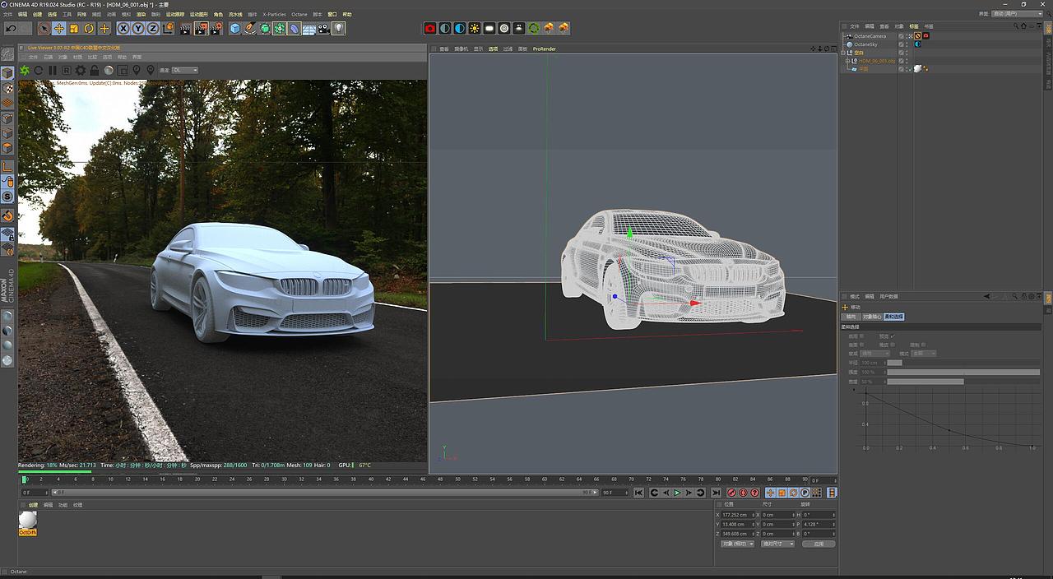Screen dimensions: 1053x579
Task: Switch to the first Move tool tab in attributes
Action: coord(851,317)
